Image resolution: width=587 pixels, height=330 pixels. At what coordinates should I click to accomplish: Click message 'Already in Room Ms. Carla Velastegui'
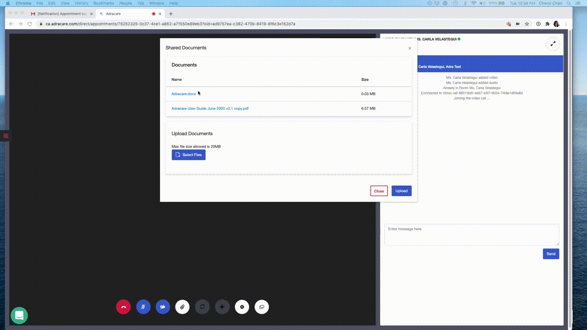click(x=471, y=88)
